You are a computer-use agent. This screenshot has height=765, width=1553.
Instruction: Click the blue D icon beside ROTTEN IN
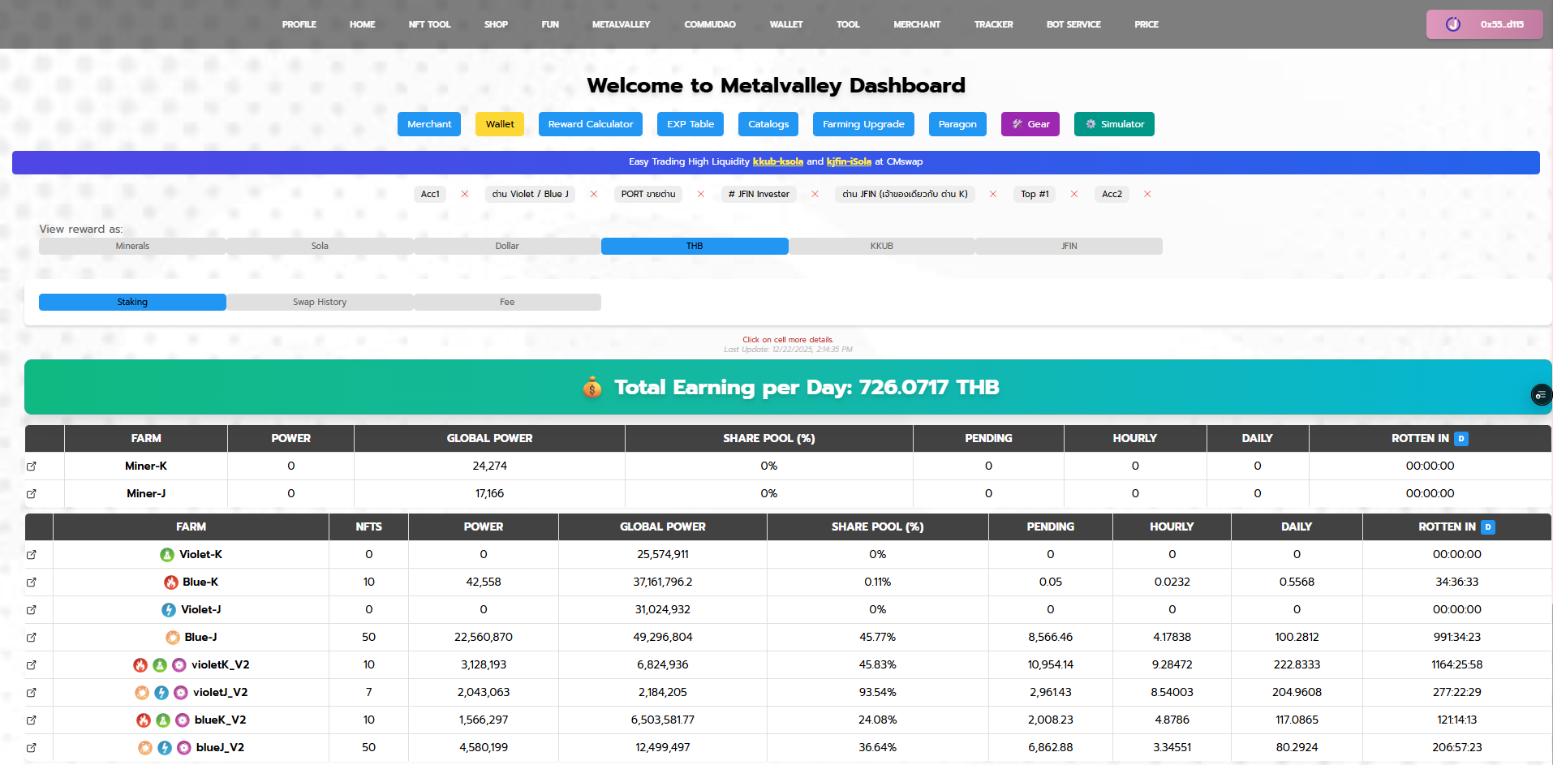(x=1461, y=439)
